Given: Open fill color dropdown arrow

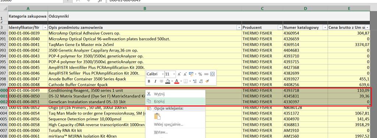Looking at the screenshot, I should 172,81.
